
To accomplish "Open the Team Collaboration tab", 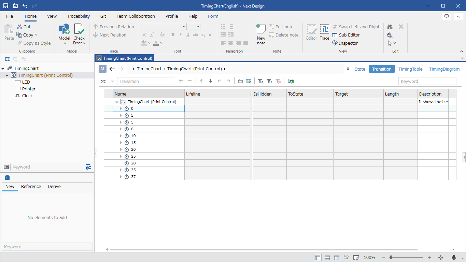I will (136, 16).
